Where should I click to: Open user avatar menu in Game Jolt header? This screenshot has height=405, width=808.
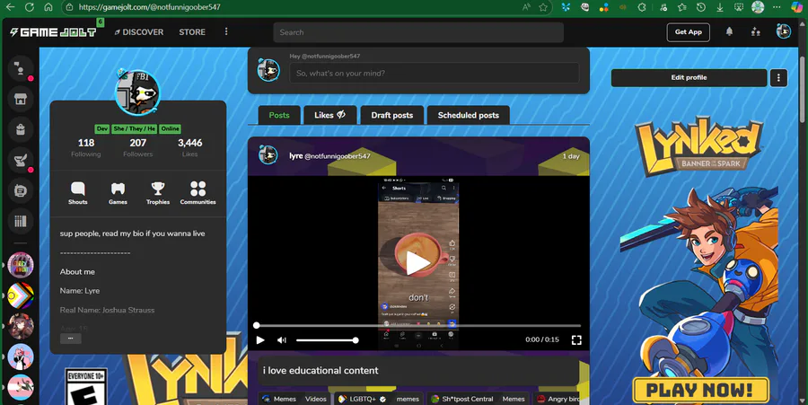point(783,31)
